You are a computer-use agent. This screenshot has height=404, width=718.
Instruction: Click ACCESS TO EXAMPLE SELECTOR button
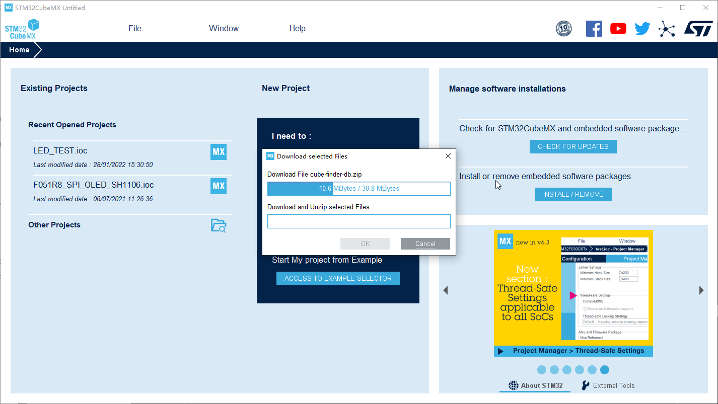[338, 278]
